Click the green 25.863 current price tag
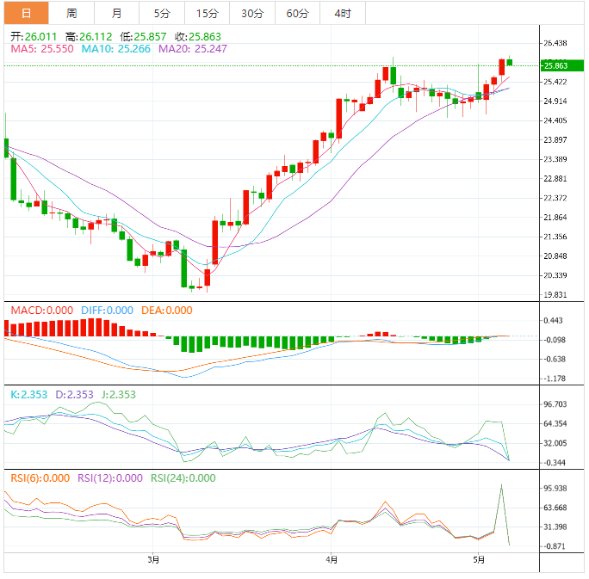Screen dimensions: 589x579 (x=556, y=65)
